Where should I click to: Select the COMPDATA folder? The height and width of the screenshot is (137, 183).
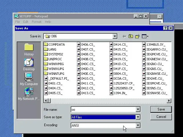coord(54,45)
